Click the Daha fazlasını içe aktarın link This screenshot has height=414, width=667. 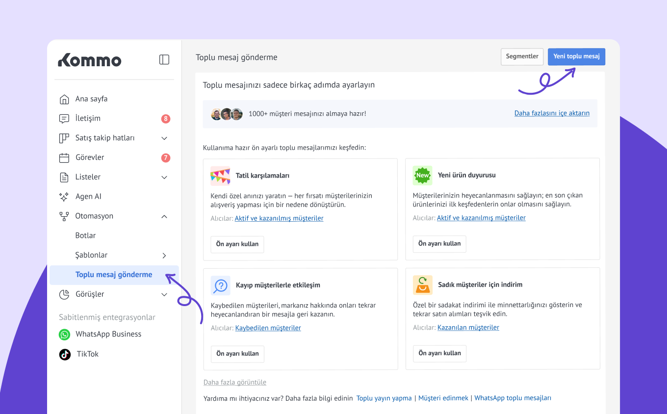click(552, 113)
